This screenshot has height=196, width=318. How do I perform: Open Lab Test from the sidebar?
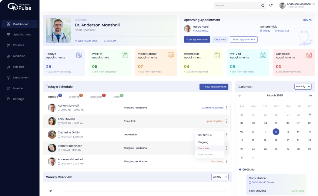(x=18, y=67)
